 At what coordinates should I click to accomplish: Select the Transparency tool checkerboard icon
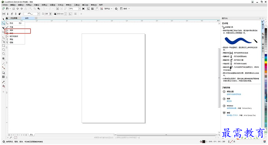pyautogui.click(x=3, y=77)
